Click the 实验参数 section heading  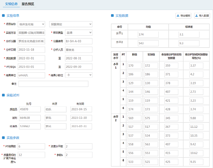coord(13,138)
